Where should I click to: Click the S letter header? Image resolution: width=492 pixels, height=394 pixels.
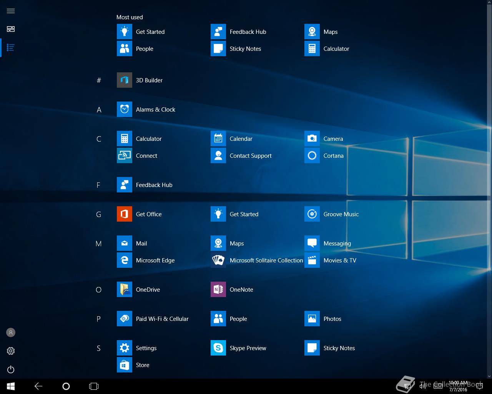coord(98,348)
